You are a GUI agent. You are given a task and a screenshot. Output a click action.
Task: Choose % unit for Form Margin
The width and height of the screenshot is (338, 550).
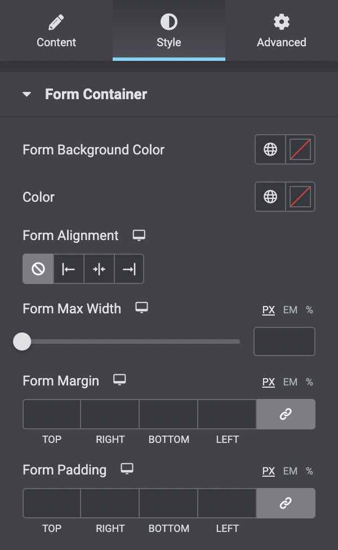coord(309,382)
